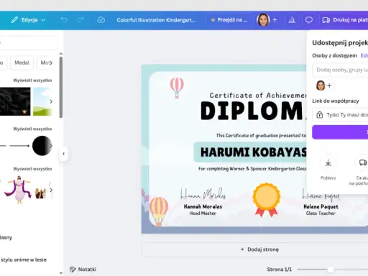Click the Dodaj osoby, grupy input field
The image size is (368, 276).
point(340,70)
